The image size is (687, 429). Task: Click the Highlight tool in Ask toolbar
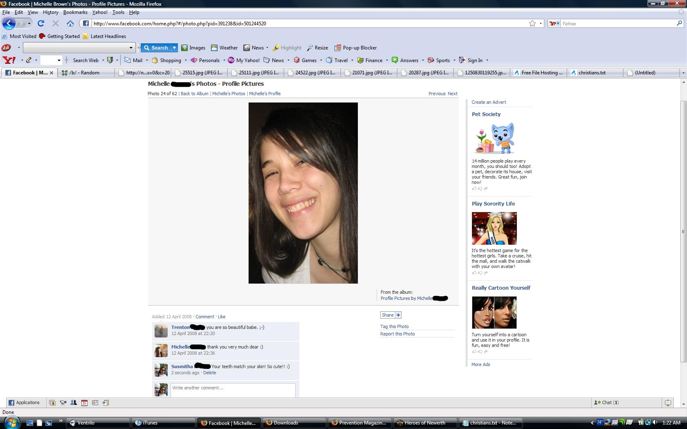click(287, 48)
